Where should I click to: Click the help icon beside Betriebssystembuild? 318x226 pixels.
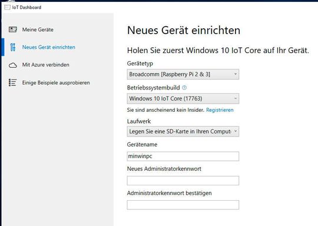point(184,88)
